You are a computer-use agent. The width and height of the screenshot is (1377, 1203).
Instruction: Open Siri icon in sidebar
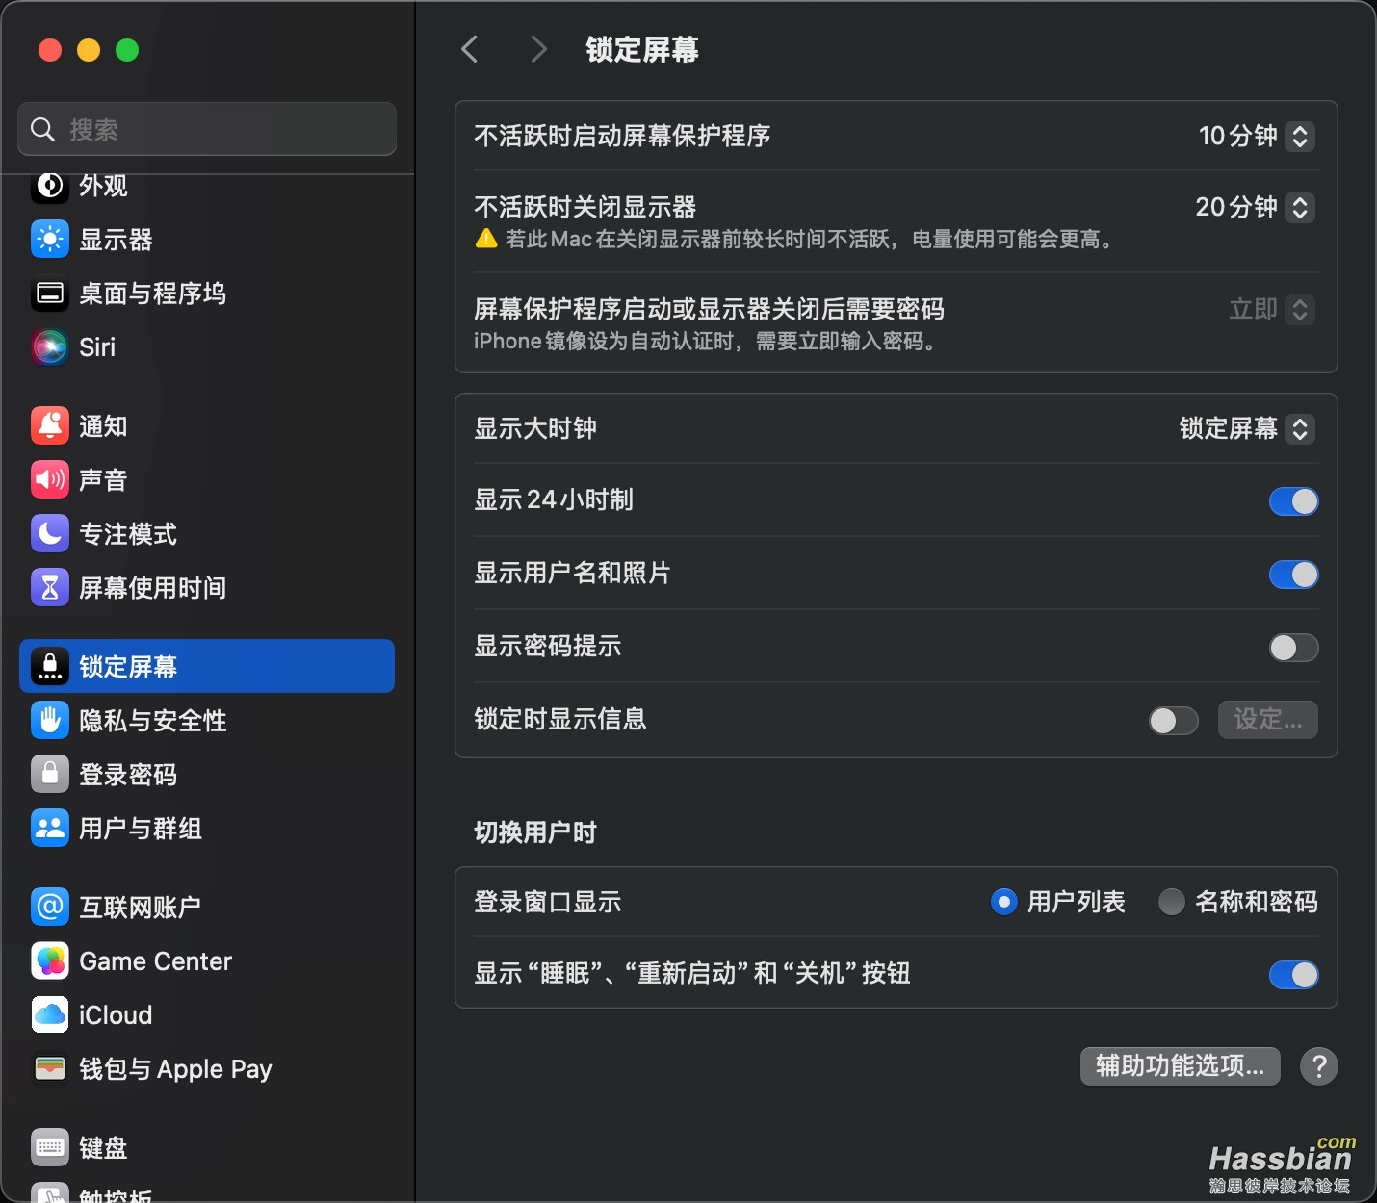pos(50,346)
